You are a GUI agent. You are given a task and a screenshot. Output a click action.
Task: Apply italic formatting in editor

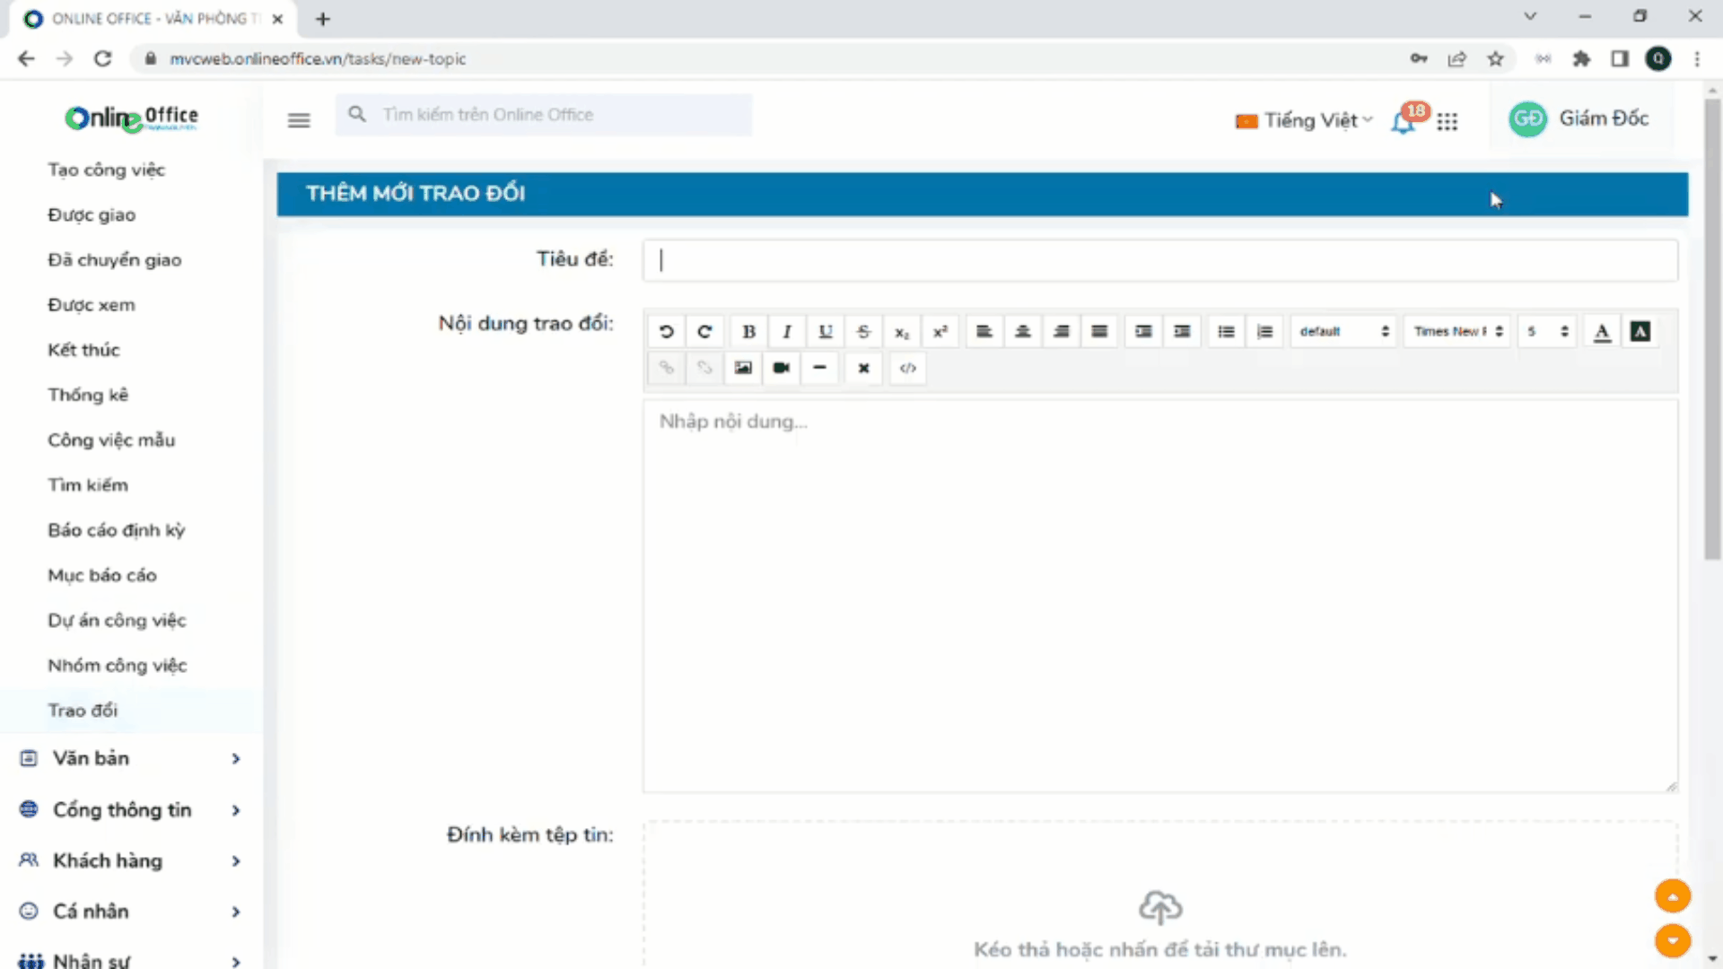pyautogui.click(x=787, y=332)
